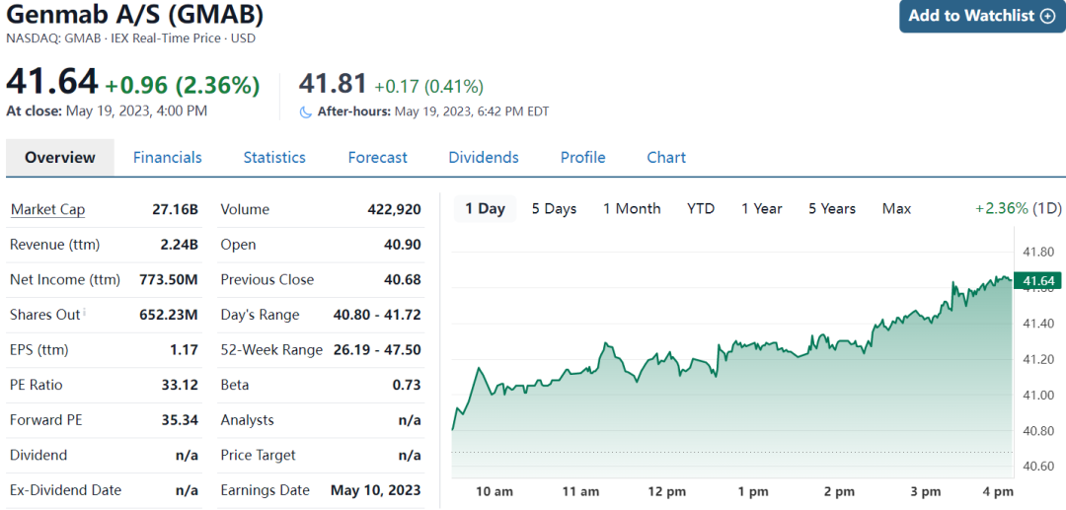Switch to the Financials tab
The image size is (1066, 510).
(168, 158)
